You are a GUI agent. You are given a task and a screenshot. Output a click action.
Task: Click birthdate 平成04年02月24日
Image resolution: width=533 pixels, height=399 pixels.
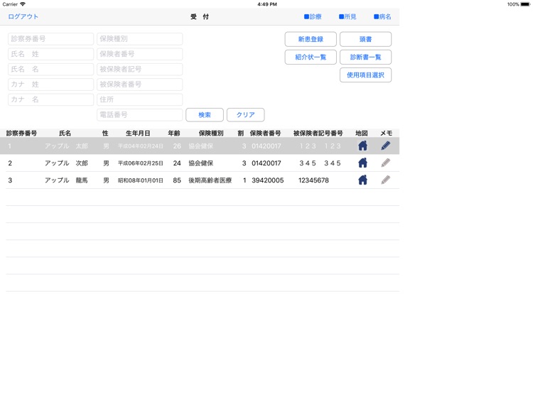(141, 146)
